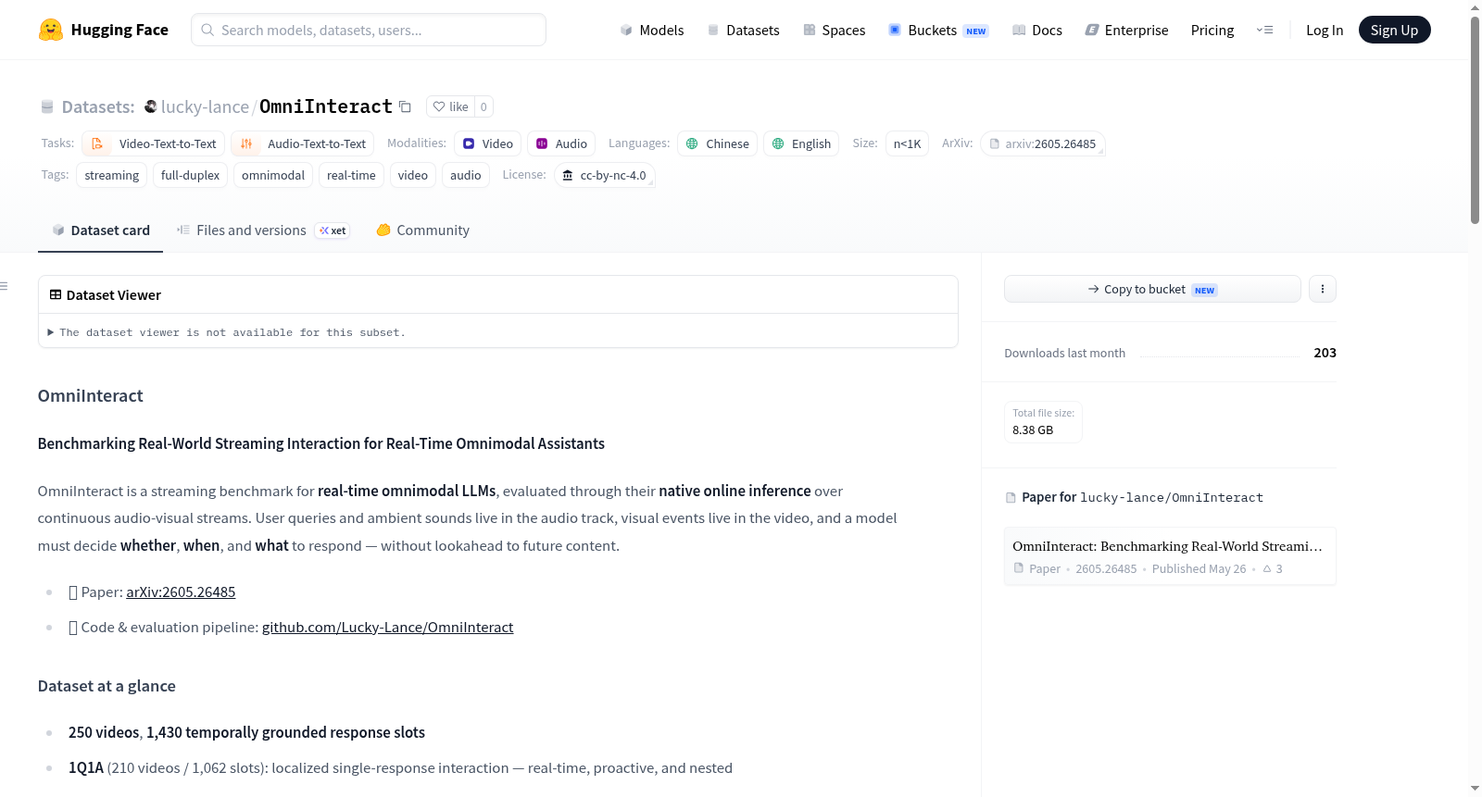Image resolution: width=1482 pixels, height=797 pixels.
Task: Click the heart like icon
Action: 439,106
